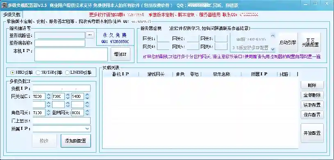Click the 保存配置 button
This screenshot has width=334, height=160.
[312, 115]
